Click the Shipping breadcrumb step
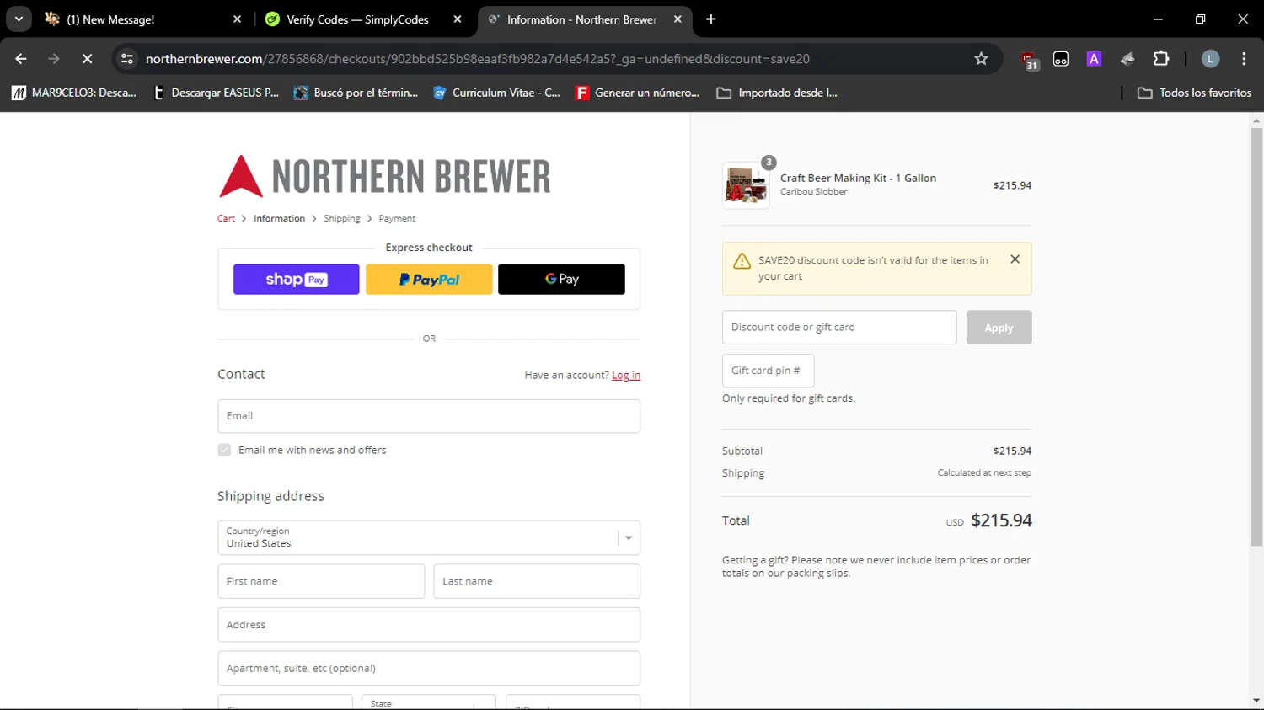 pyautogui.click(x=341, y=218)
